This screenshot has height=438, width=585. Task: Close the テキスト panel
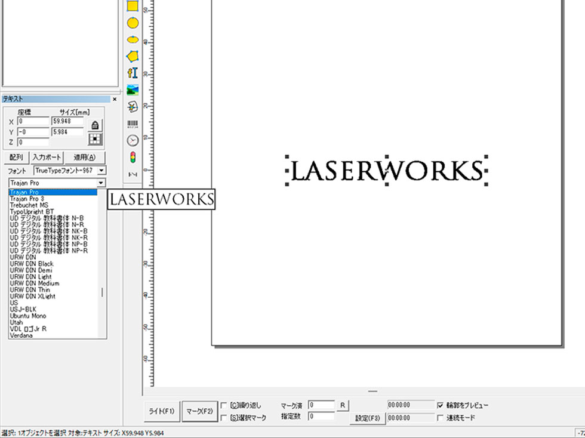click(115, 99)
